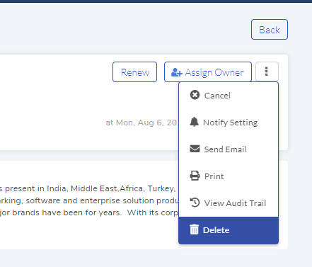Click the trash can icon beside Delete
This screenshot has height=267, width=312.
[x=195, y=229]
